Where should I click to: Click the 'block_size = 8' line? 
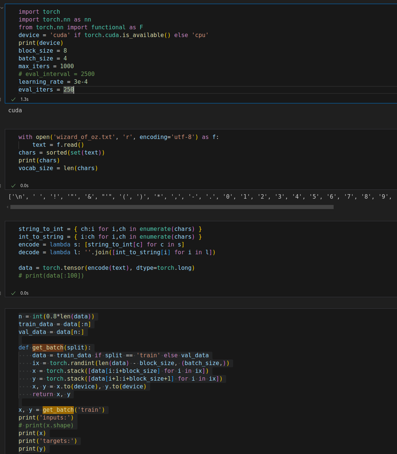point(43,51)
